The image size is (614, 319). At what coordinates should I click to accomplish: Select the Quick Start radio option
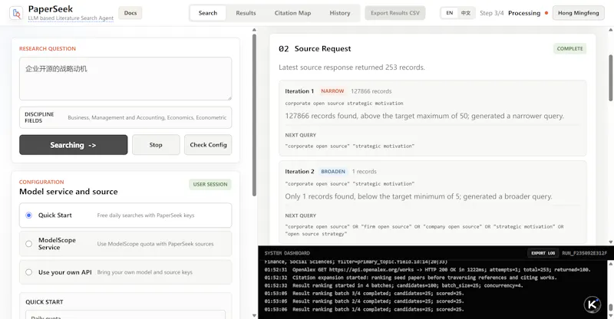29,215
